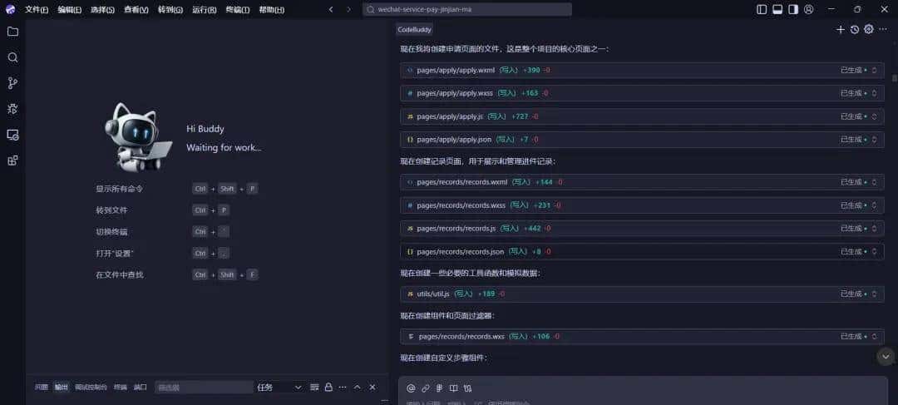This screenshot has width=898, height=405.
Task: Click the CodeBuddy chat vertical scrollbar
Action: point(894,78)
